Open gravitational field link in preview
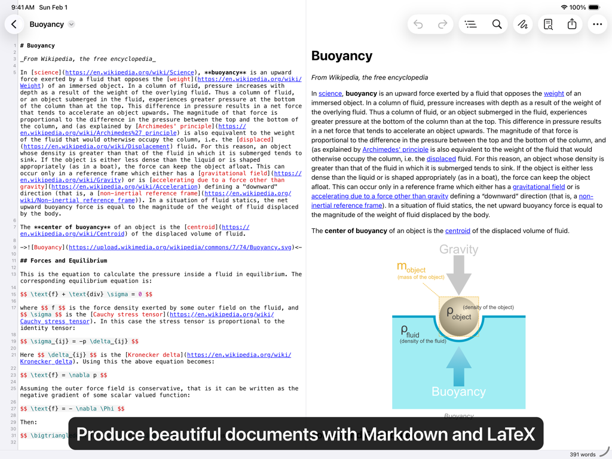 tap(538, 187)
